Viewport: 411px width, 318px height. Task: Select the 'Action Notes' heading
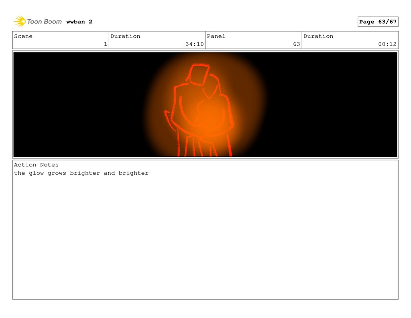tap(36, 165)
